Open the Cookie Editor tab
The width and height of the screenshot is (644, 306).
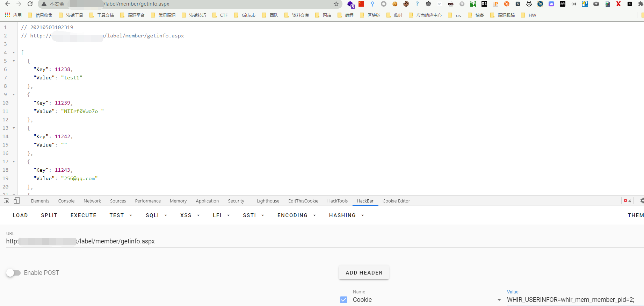(x=396, y=201)
